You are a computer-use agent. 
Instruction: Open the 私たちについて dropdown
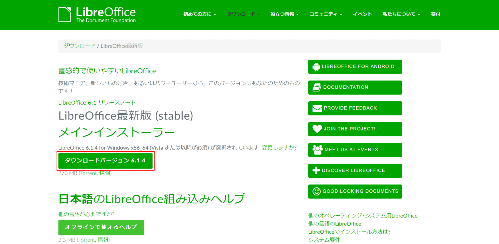[401, 14]
